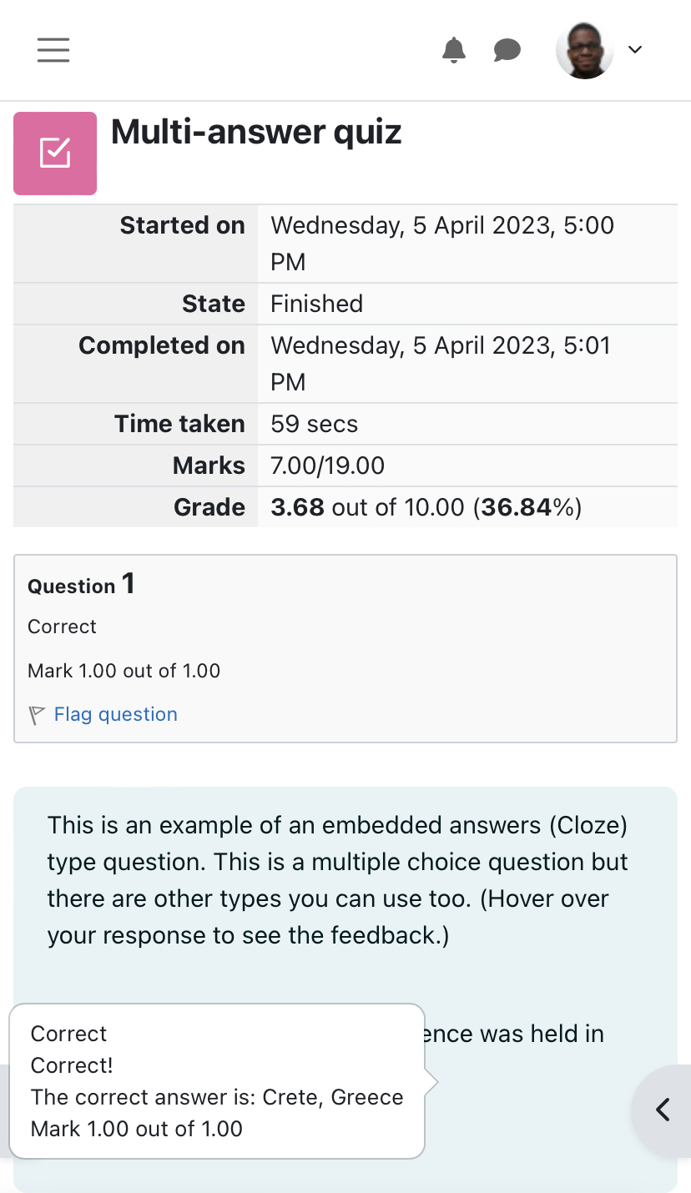Screen dimensions: 691x1193
Task: Click the Finished state value
Action: 317,304
